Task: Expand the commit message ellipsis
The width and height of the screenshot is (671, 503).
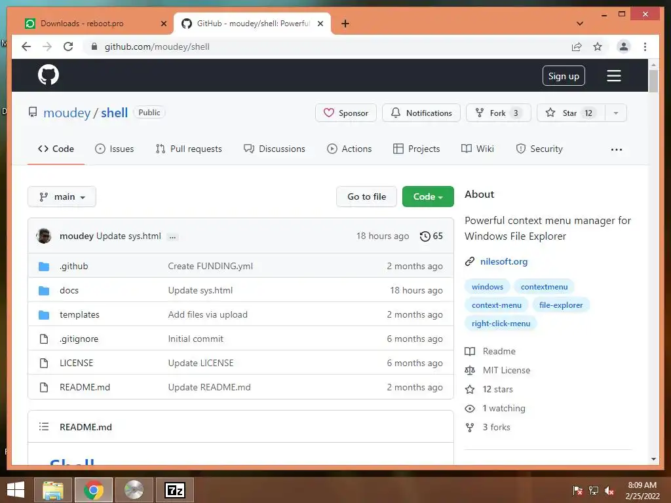Action: tap(172, 237)
